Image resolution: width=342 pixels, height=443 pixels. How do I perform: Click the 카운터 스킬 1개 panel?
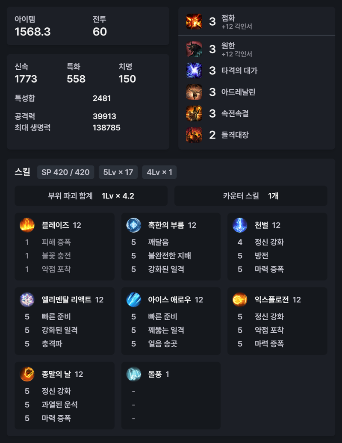click(251, 196)
